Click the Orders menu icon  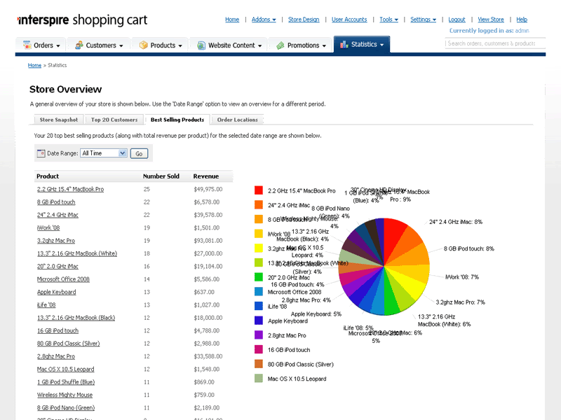27,45
